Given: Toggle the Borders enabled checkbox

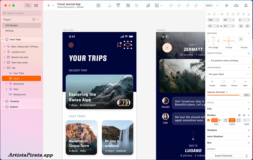Looking at the screenshot, I should tap(208, 120).
